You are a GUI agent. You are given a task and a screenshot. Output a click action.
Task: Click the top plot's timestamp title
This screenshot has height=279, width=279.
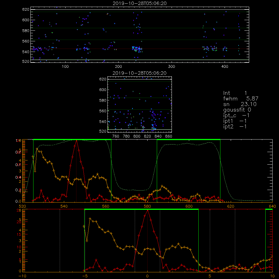click(x=140, y=3)
